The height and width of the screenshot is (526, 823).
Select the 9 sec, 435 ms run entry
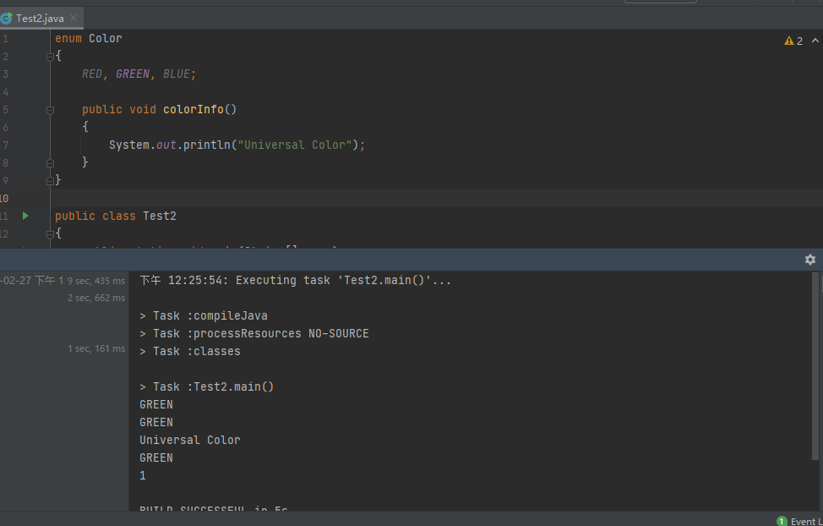[x=95, y=281]
